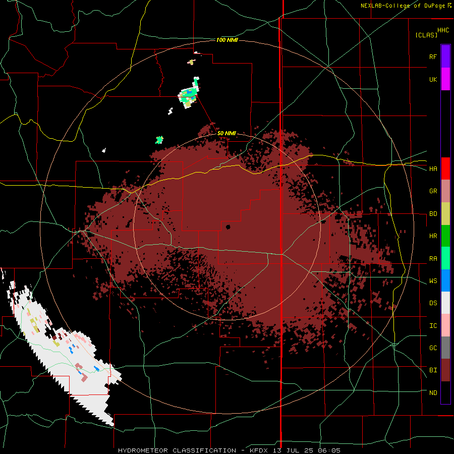
Task: Click the BD legend label
Action: point(433,214)
